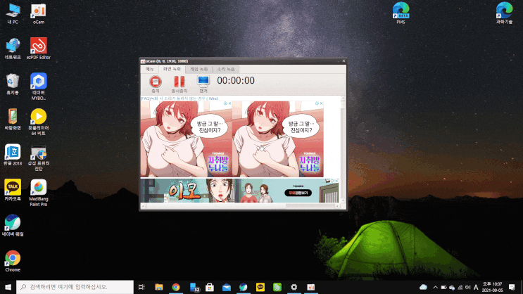This screenshot has height=294, width=523.
Task: Open the oCam taskbar button
Action: click(311, 287)
